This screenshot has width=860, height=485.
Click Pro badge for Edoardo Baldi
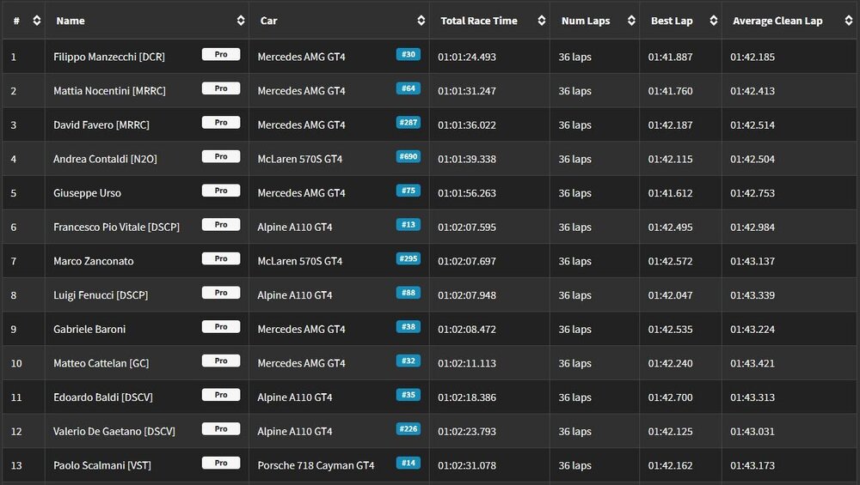[x=221, y=395]
